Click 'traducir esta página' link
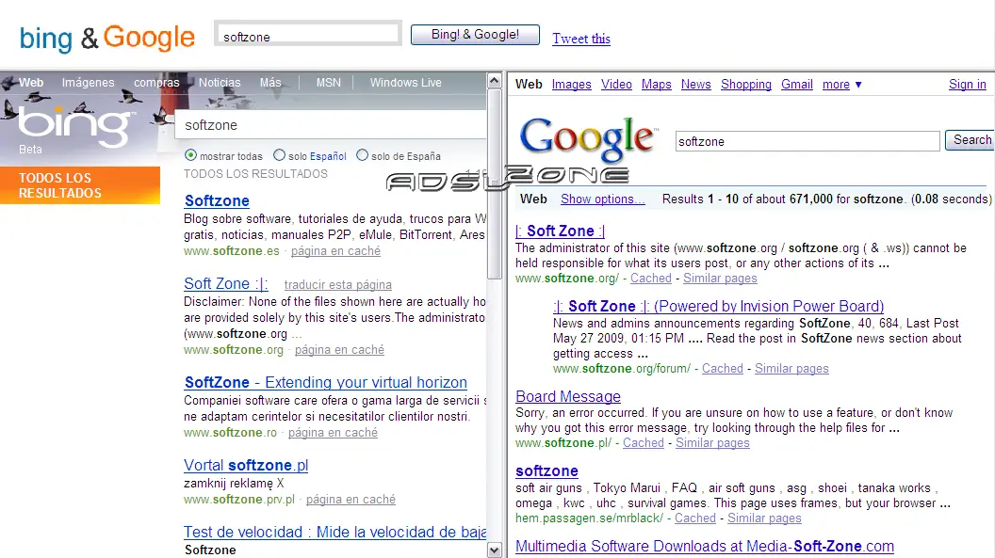Viewport: 995px width, 558px height. point(338,284)
